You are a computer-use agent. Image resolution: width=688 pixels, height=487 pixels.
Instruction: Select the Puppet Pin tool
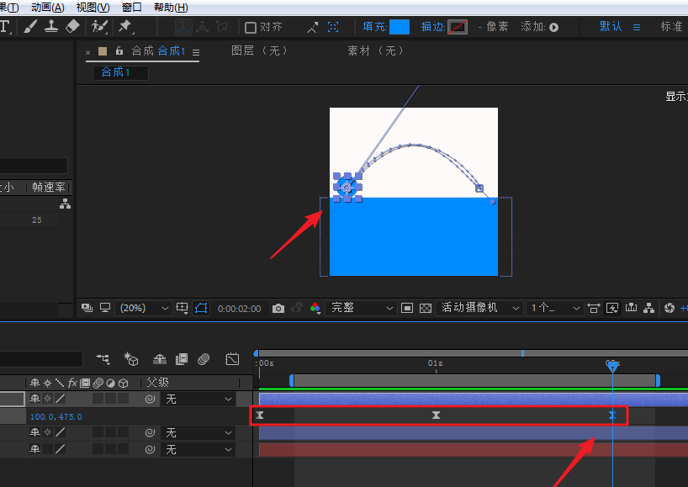click(x=126, y=26)
